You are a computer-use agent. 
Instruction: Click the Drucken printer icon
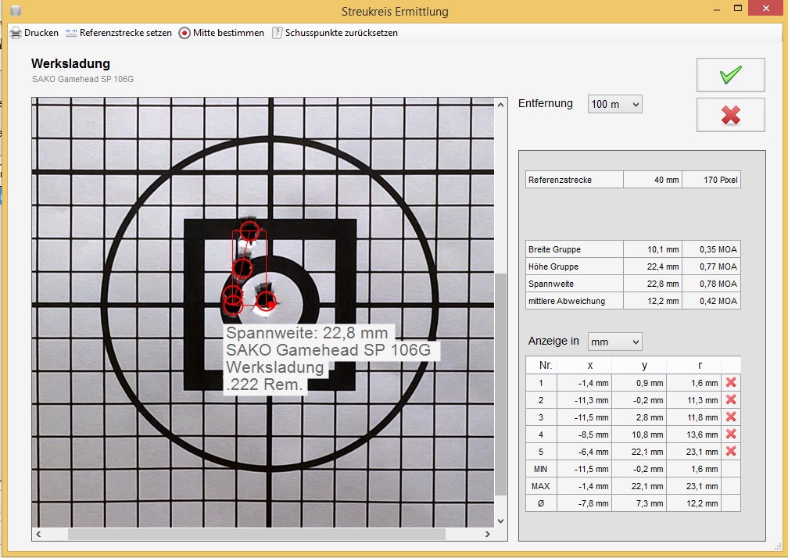point(16,33)
